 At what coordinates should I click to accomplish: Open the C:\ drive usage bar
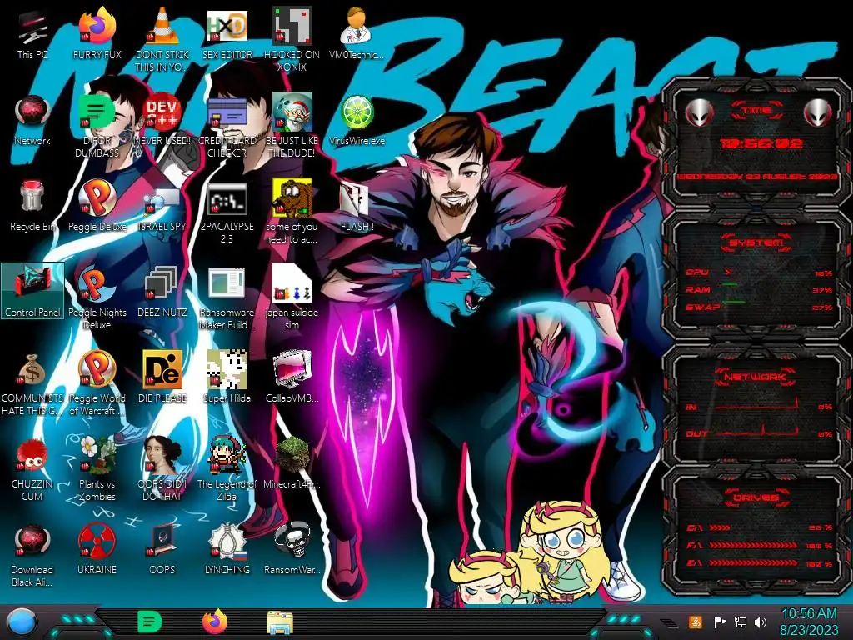760,527
